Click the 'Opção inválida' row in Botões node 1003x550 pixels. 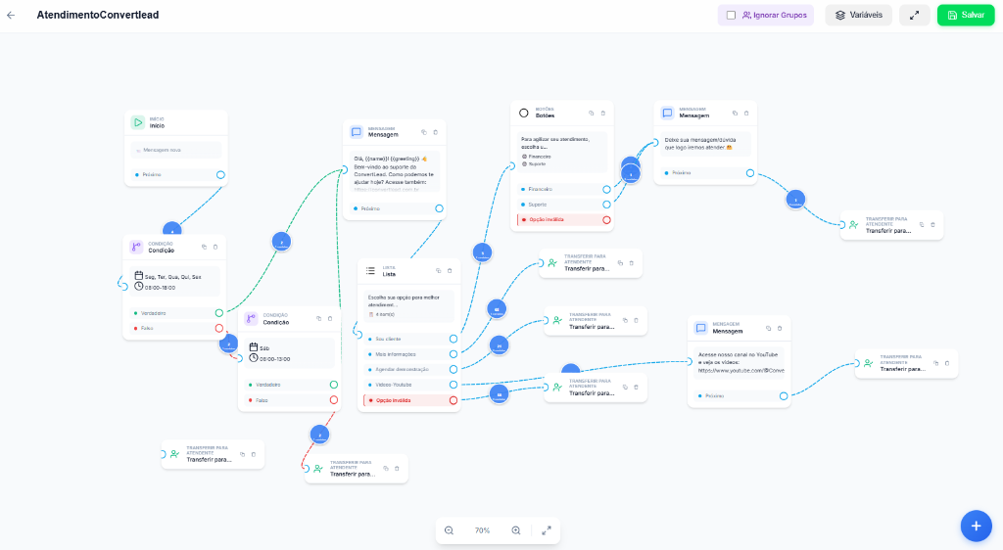coord(562,220)
